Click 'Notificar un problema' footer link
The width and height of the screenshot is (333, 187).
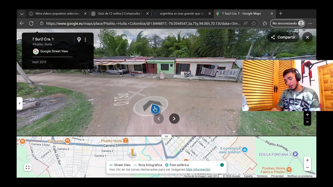pyautogui.click(x=300, y=176)
